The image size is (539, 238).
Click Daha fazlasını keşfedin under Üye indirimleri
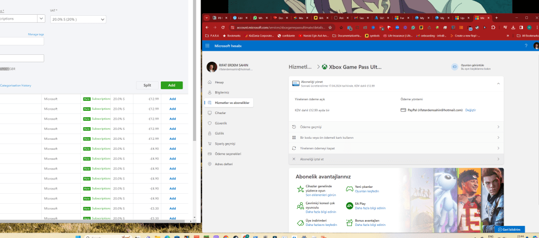tap(321, 225)
